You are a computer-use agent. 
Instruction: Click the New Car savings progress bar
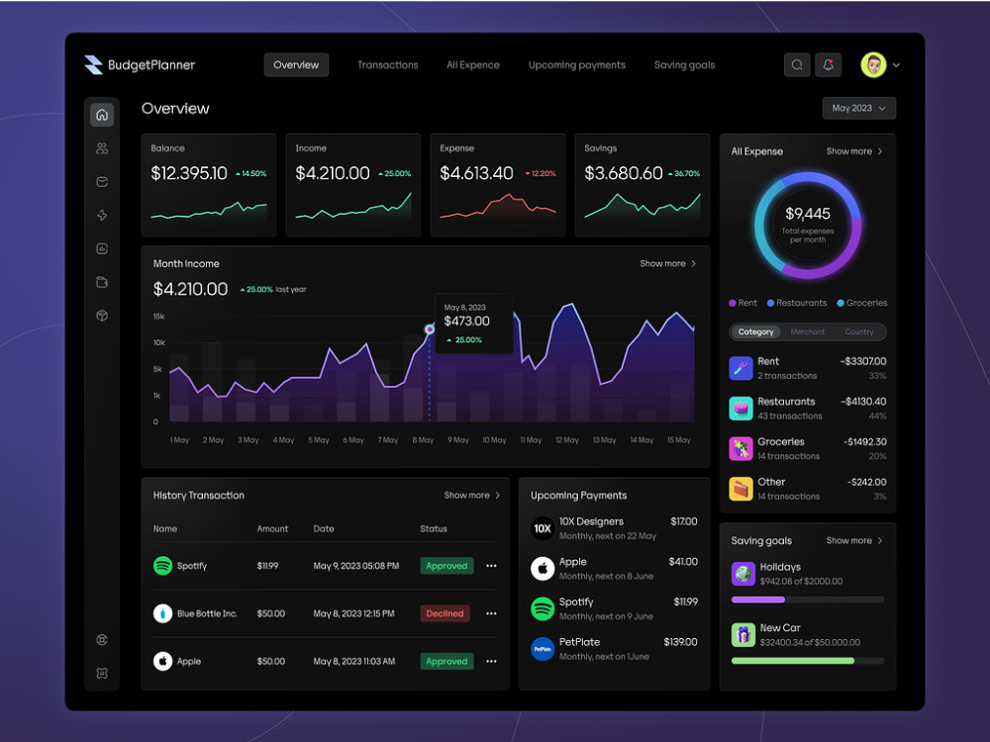[808, 661]
